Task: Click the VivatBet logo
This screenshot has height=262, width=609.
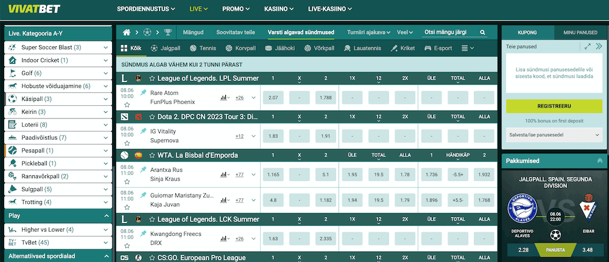Action: (34, 9)
